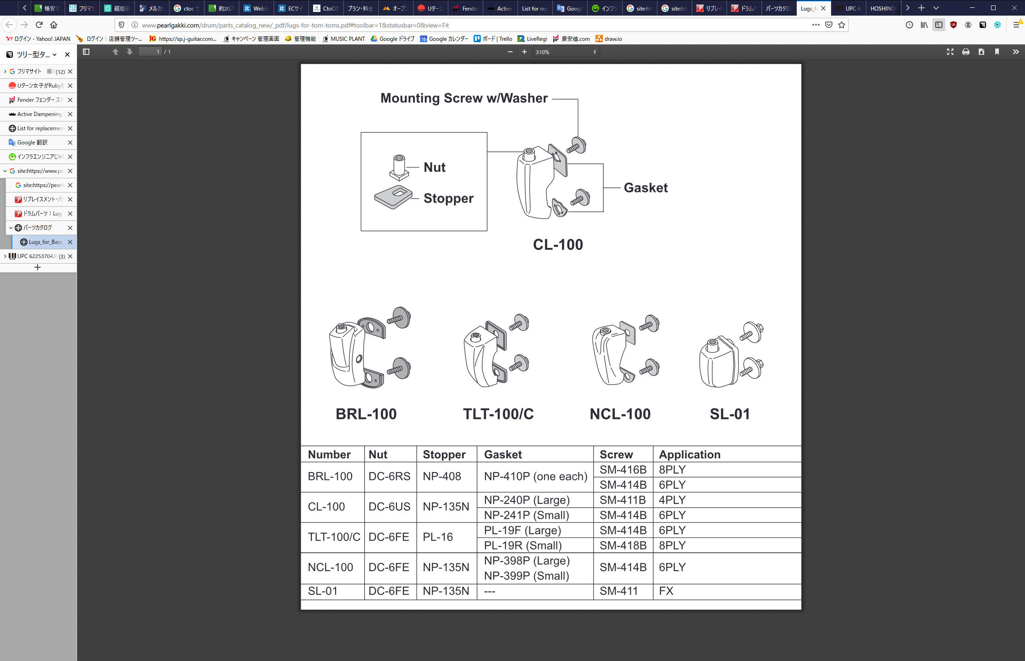Open sidebar switcher ツリー型タブ dropdown

pos(32,55)
